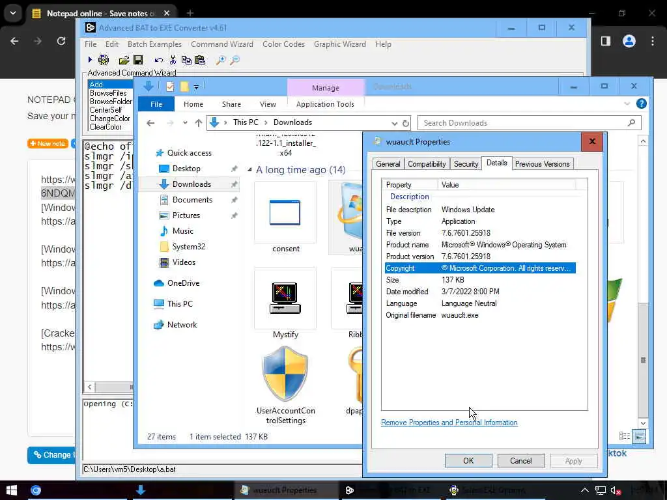The height and width of the screenshot is (500, 667).
Task: Open the recent locations dropdown arrow in Explorer
Action: click(x=185, y=123)
